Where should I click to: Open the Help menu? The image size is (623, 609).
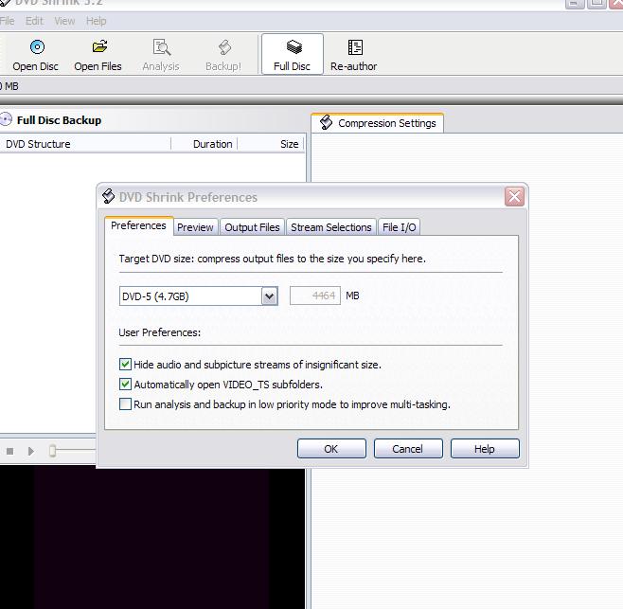[x=97, y=21]
